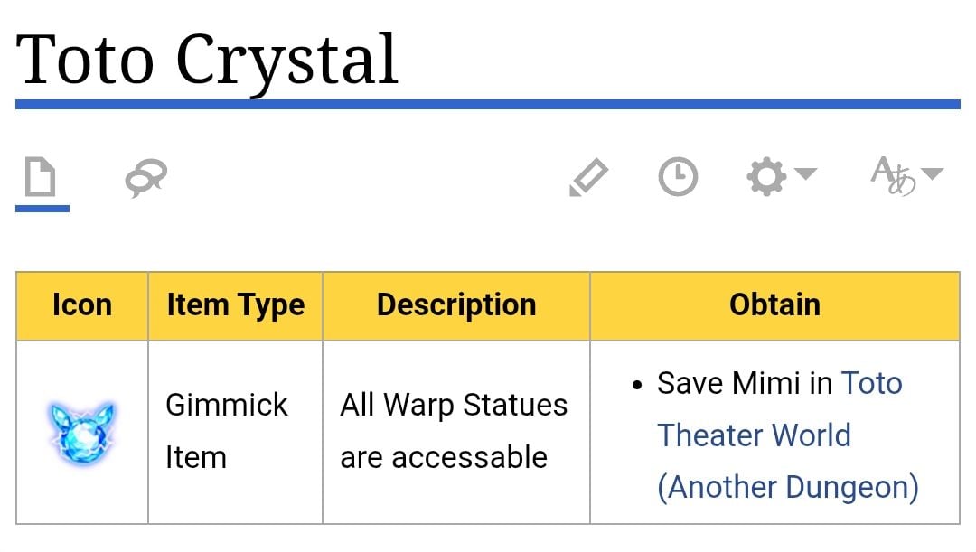Click the blue Toto Crystal item icon

pyautogui.click(x=82, y=433)
